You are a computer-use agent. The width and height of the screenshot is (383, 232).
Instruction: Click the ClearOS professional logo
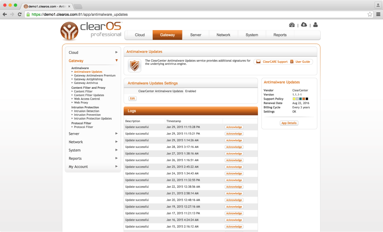click(91, 31)
